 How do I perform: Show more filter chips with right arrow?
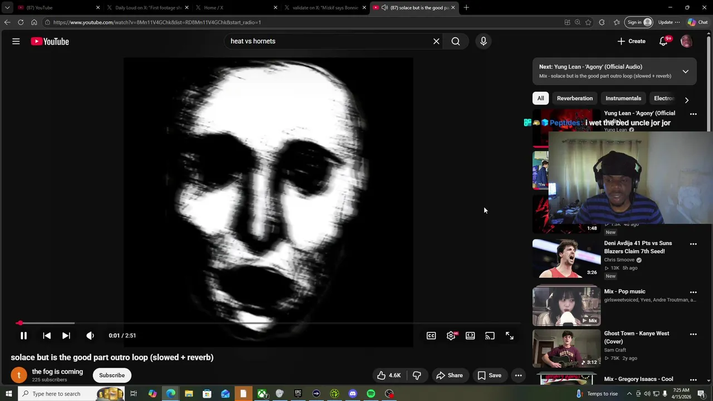pyautogui.click(x=686, y=100)
